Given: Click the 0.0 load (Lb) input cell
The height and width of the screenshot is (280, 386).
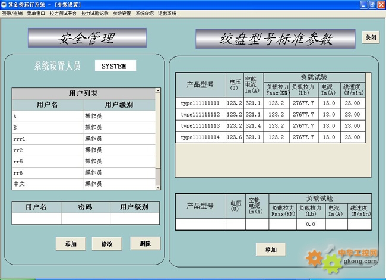Looking at the screenshot, I should click(x=311, y=224).
